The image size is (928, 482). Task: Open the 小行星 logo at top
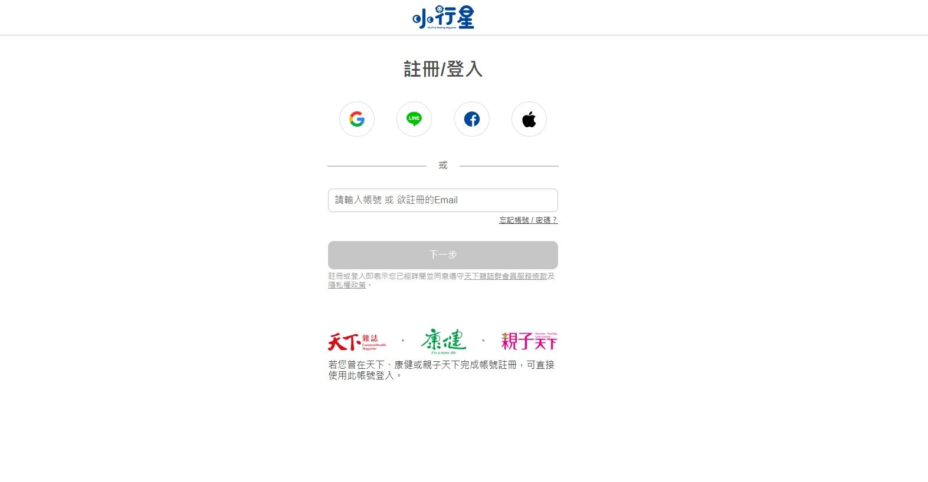click(443, 17)
